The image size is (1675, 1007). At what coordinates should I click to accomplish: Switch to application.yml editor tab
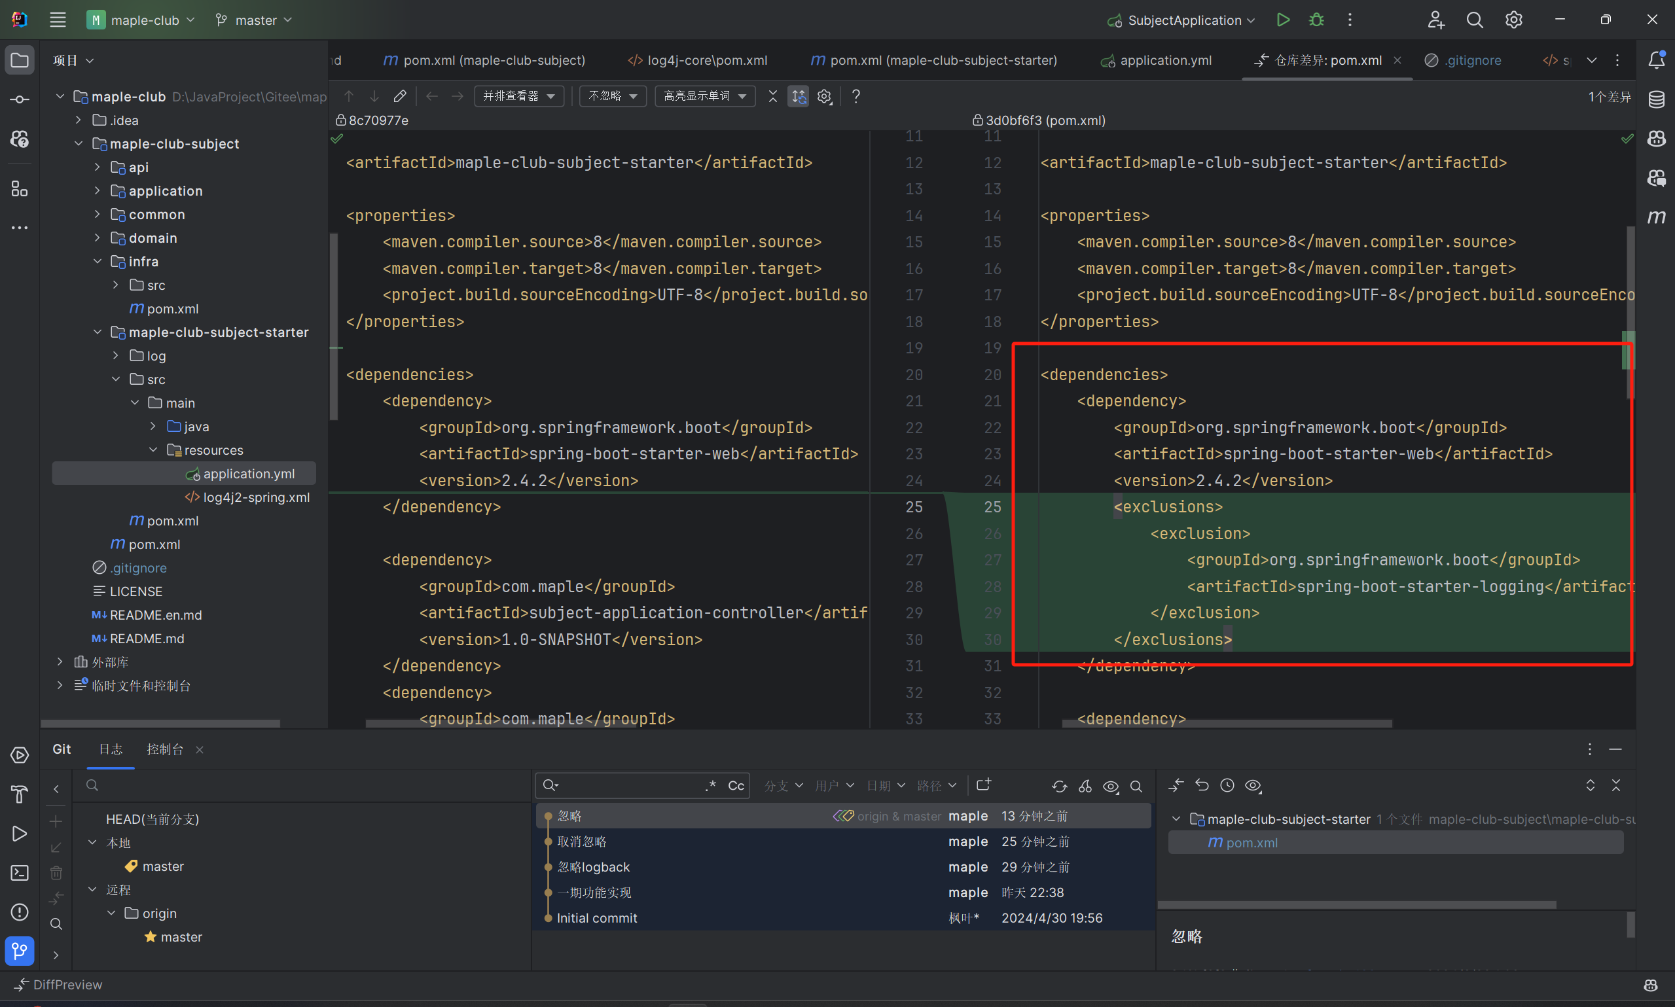click(x=1155, y=60)
